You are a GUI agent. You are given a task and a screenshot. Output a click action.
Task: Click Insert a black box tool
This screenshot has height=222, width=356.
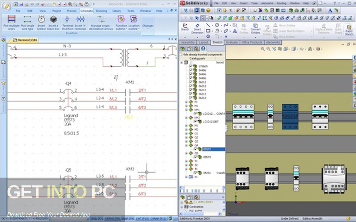(x=53, y=23)
